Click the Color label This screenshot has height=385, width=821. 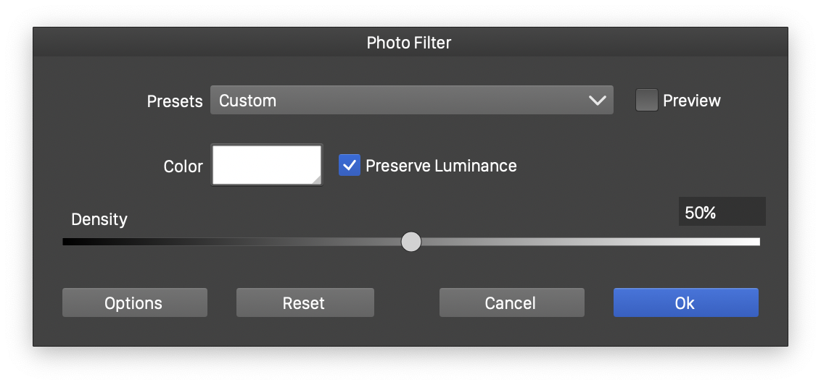click(x=183, y=166)
